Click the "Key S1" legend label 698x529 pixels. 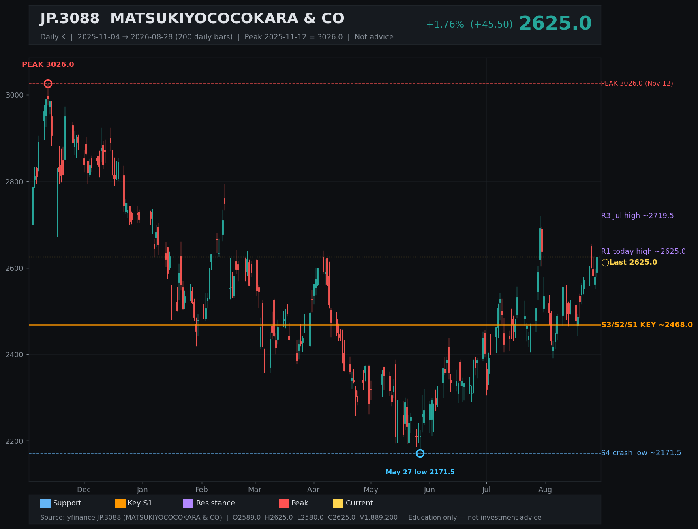pos(140,503)
